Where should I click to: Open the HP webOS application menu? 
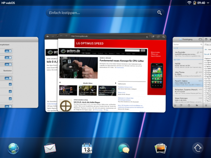click(x=10, y=3)
